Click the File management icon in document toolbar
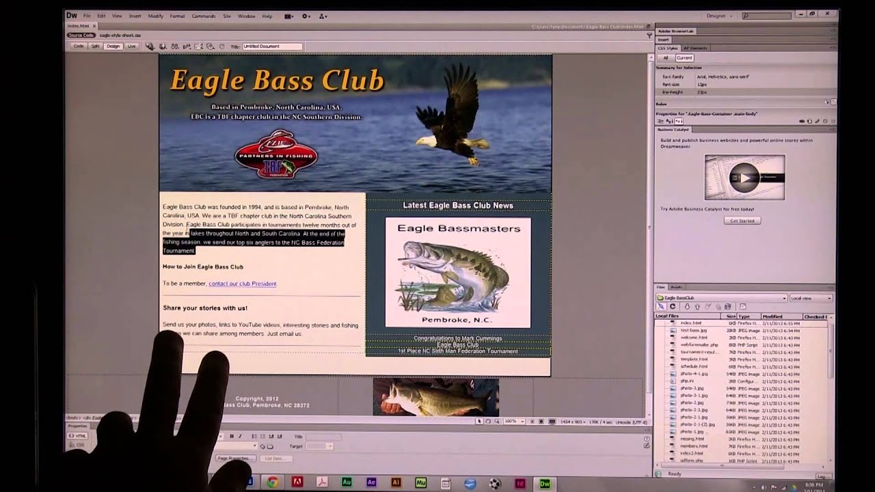875x492 pixels. point(175,46)
